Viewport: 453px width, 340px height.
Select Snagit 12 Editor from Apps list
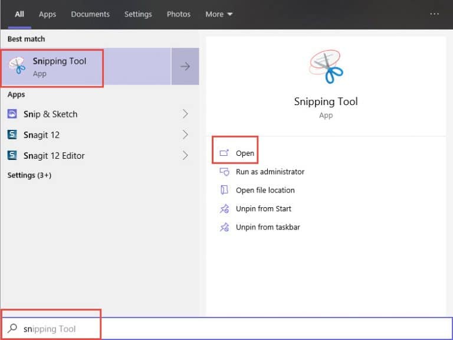pos(100,156)
